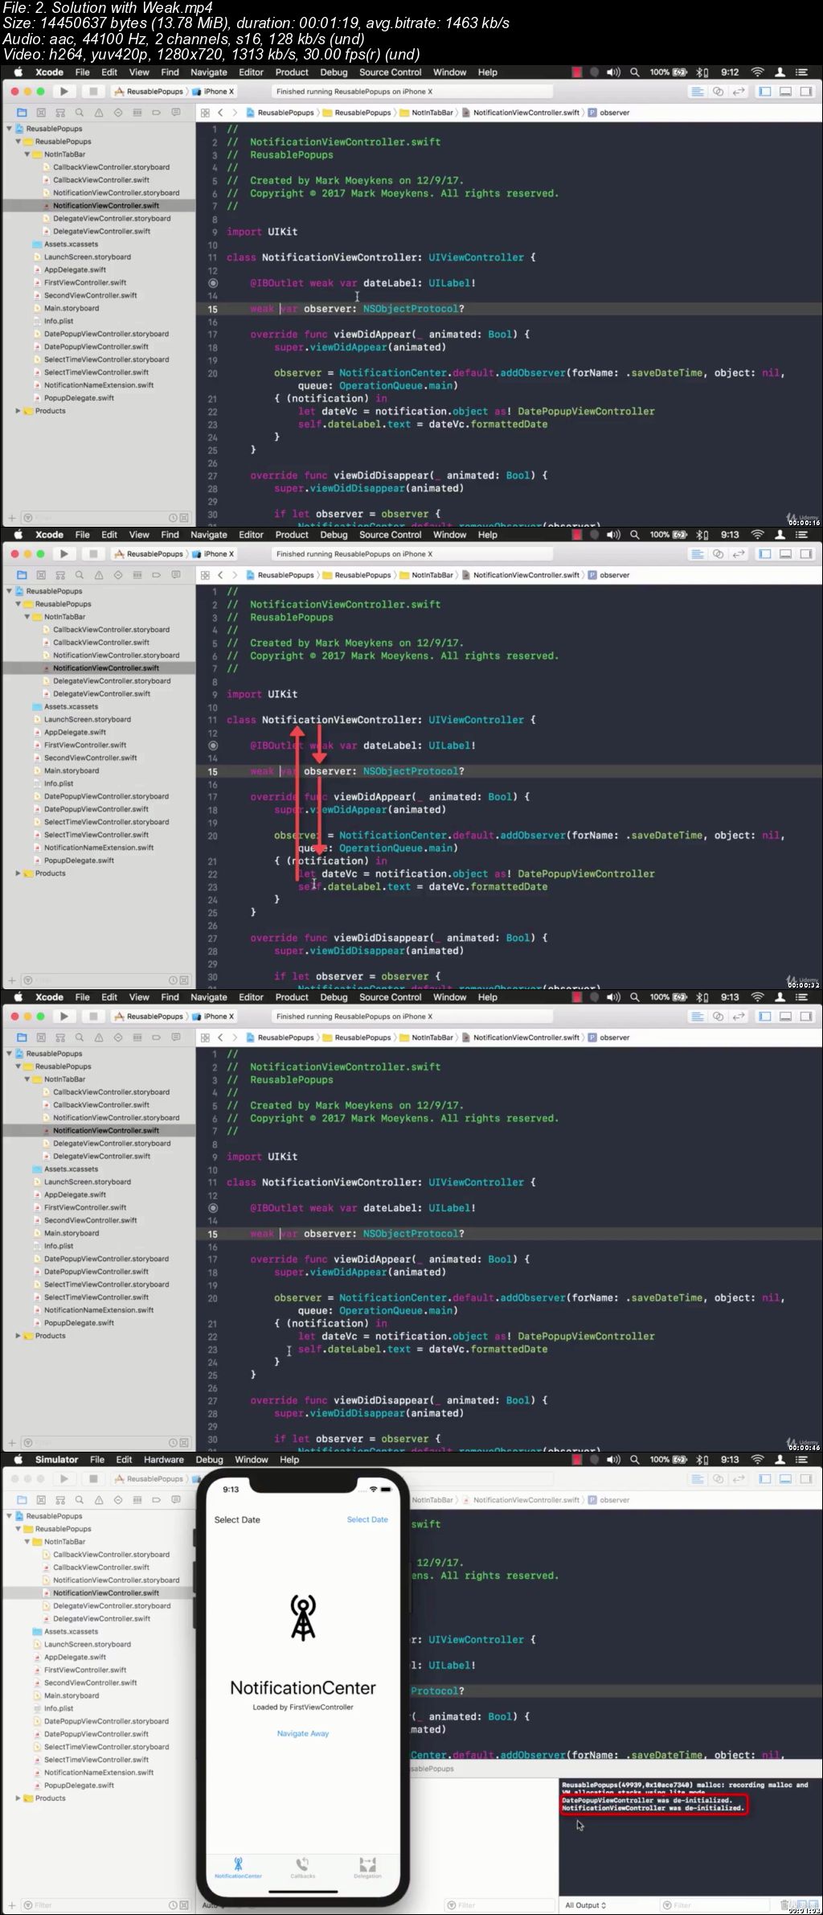Click the volume icon in the 9:12 frame's menu bar
The height and width of the screenshot is (1915, 823).
tap(613, 72)
